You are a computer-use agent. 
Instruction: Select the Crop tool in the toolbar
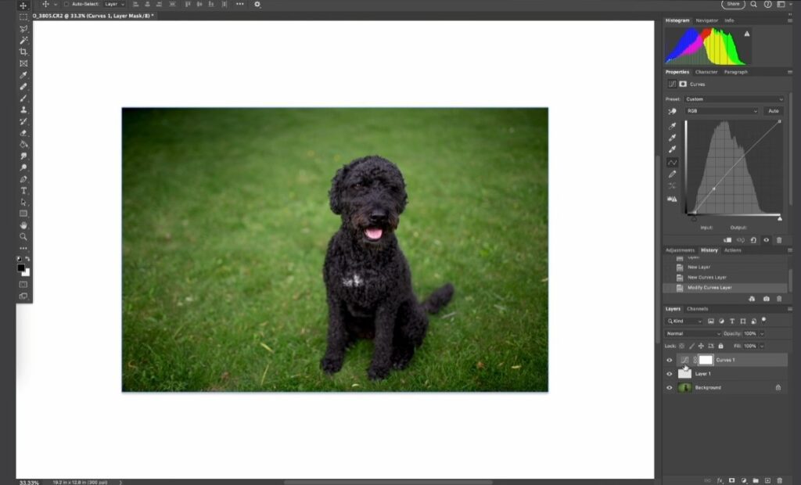21,52
